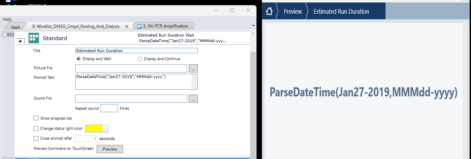Collapse the Standard command panel triangle
Screen dimensions: 471x159
[20, 41]
